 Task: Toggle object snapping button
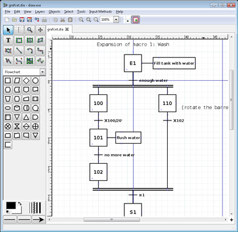coord(136,20)
